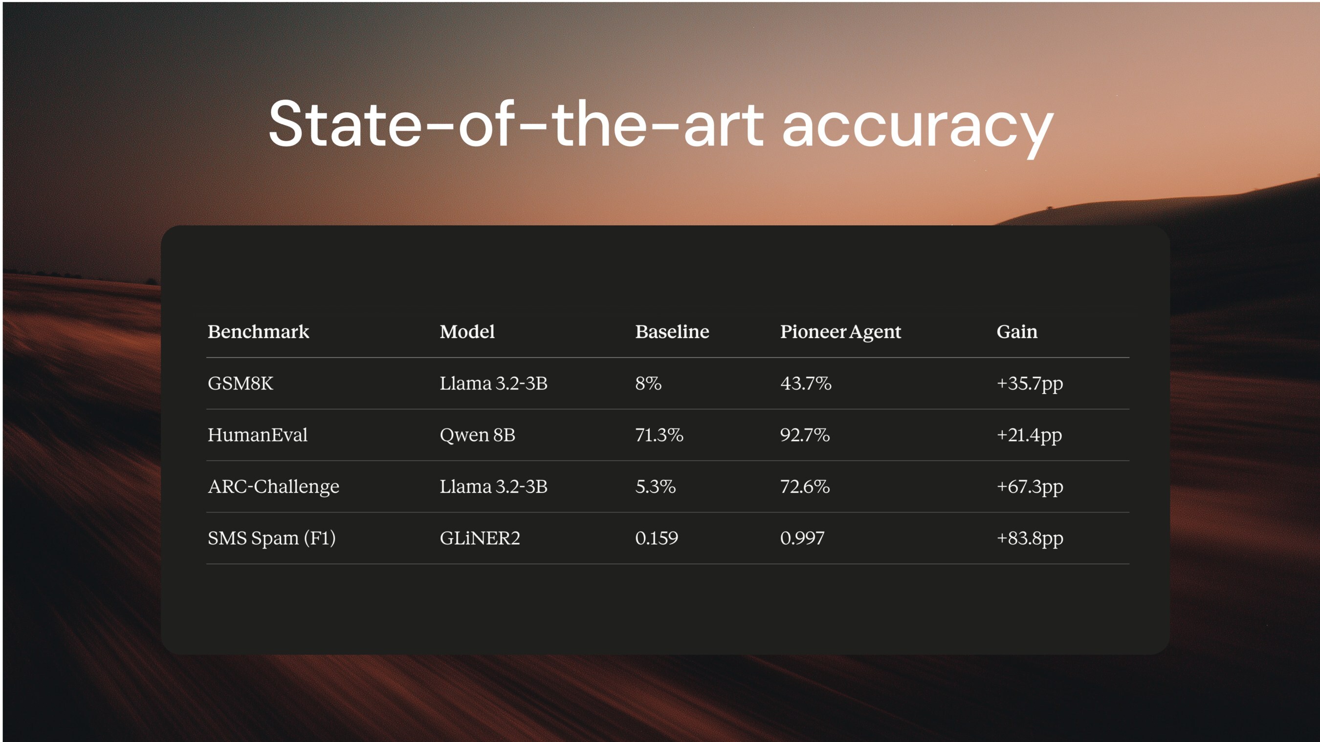Select the Model column header
The height and width of the screenshot is (742, 1320).
coord(467,332)
